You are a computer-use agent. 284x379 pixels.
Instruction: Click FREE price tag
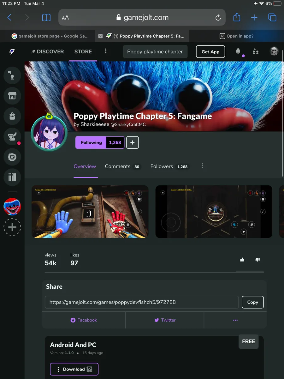point(248,341)
